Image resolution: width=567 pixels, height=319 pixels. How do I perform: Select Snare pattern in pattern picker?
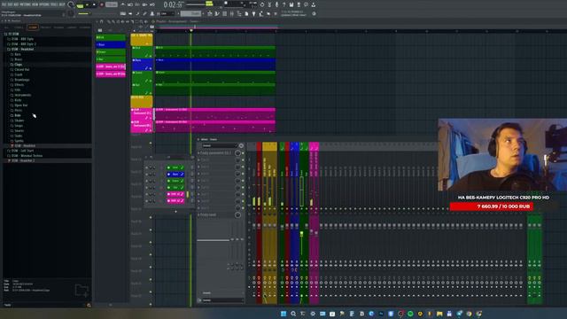tap(111, 51)
